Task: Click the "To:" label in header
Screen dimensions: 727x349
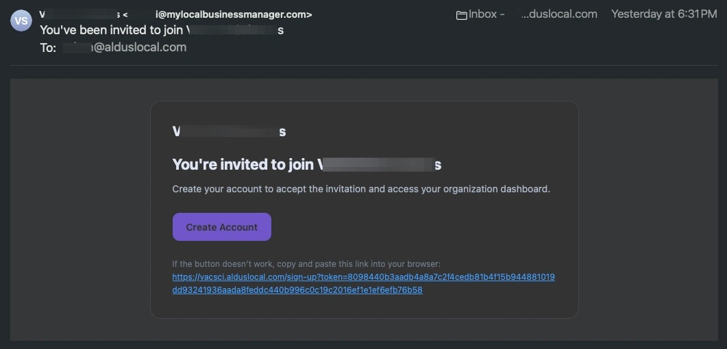Action: 48,48
